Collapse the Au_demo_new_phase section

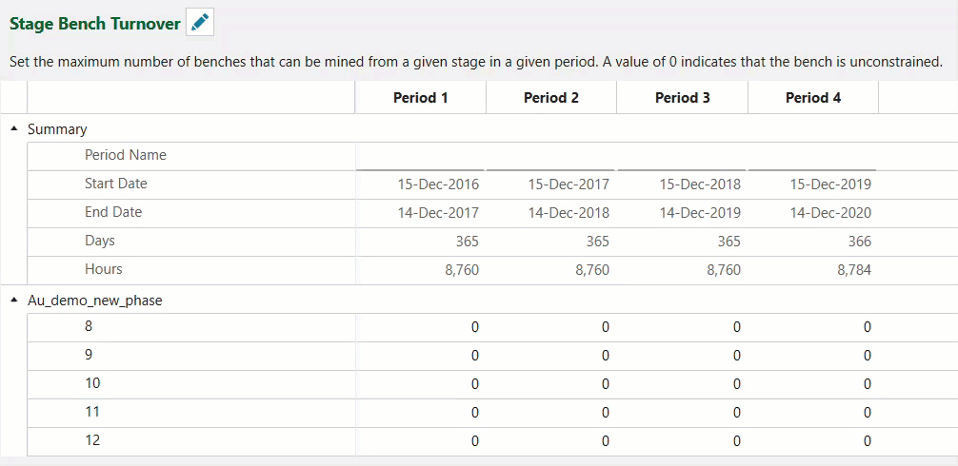pos(14,301)
